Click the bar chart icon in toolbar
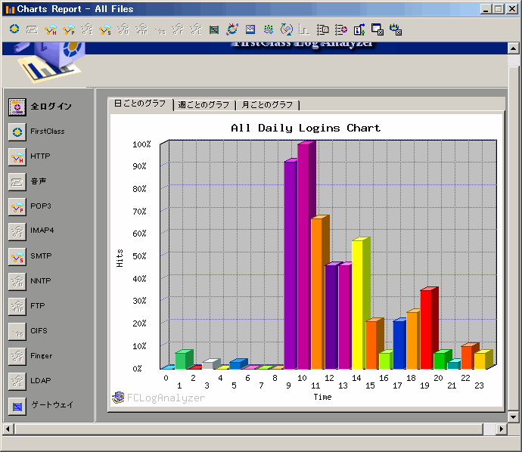The height and width of the screenshot is (452, 522). point(304,29)
